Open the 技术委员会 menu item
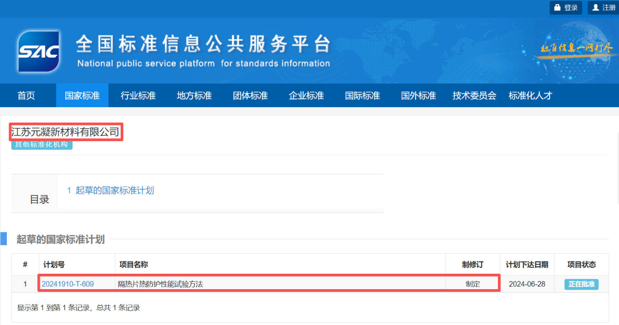The height and width of the screenshot is (325, 619). [x=474, y=95]
